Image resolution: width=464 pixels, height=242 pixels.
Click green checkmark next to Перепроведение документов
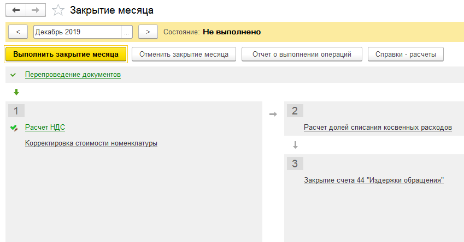click(13, 75)
